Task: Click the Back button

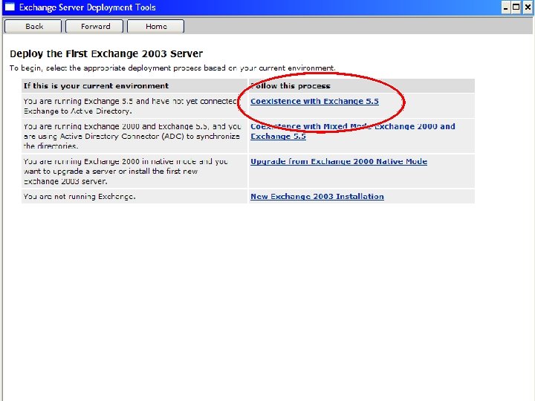Action: [x=33, y=26]
